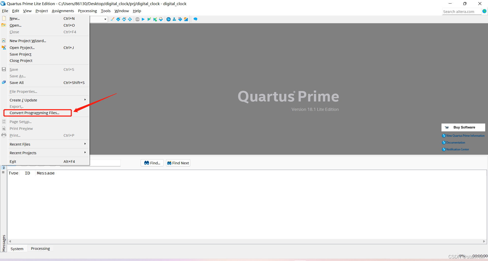Viewport: 488px width, 261px height.
Task: Open the Help menu
Action: pyautogui.click(x=137, y=11)
